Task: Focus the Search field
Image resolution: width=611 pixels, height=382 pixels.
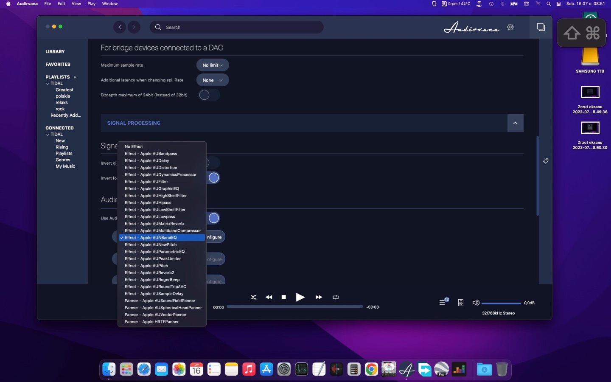Action: pos(237,27)
